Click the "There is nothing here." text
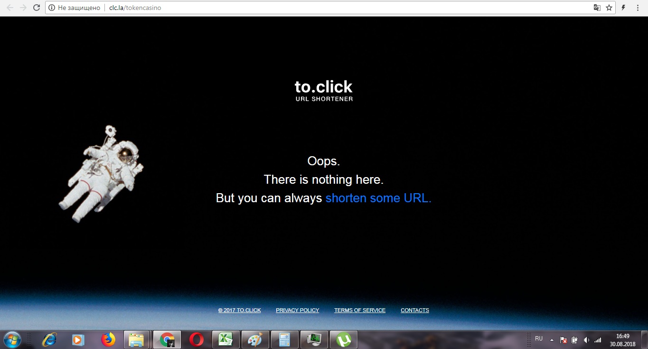This screenshot has height=349, width=648. click(x=324, y=180)
